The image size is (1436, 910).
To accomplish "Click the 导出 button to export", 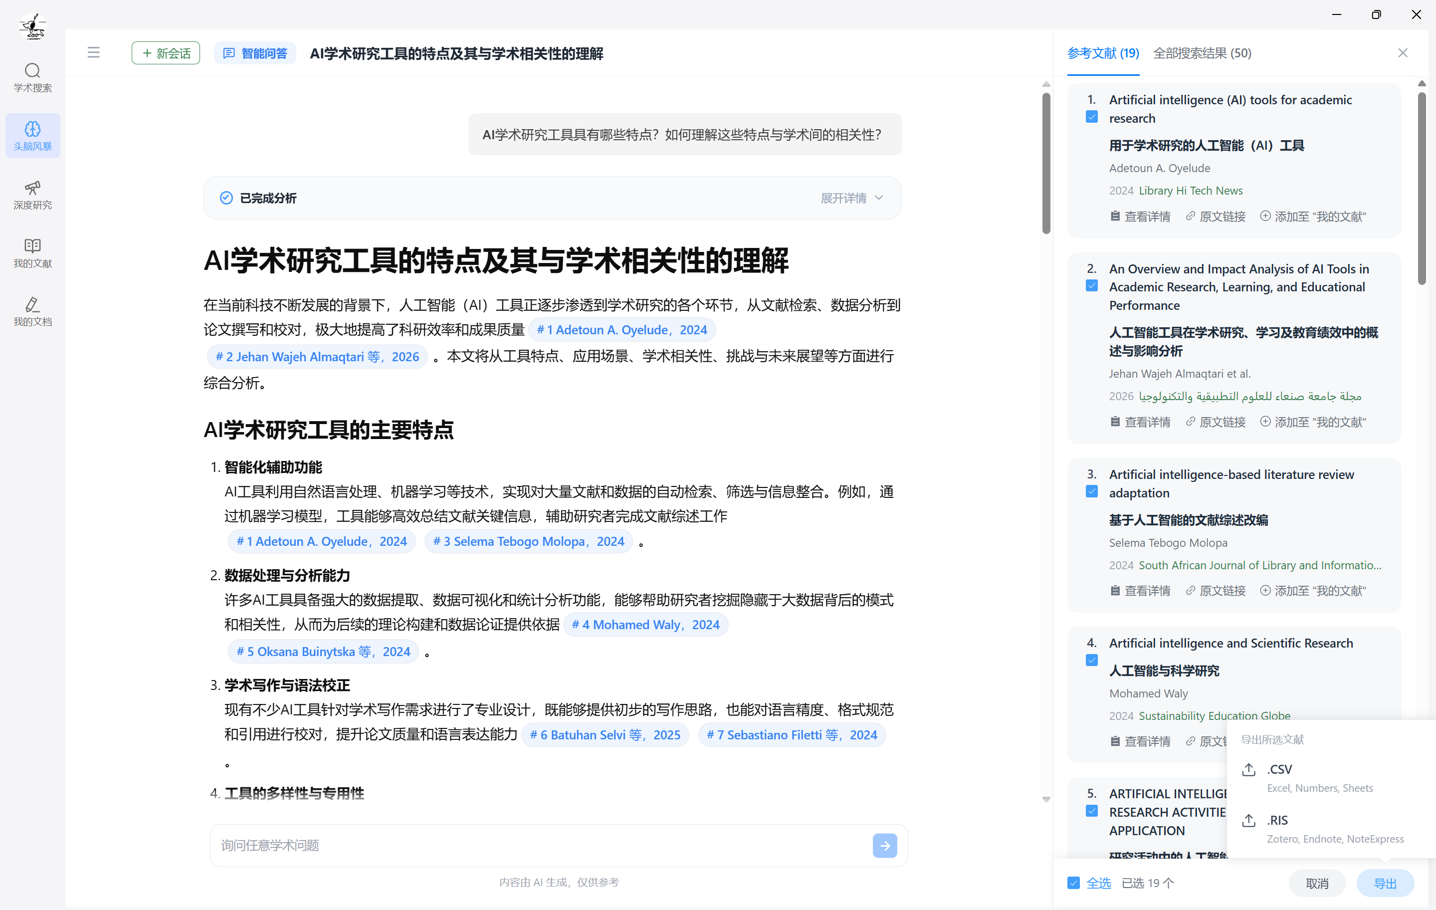I will [x=1385, y=883].
